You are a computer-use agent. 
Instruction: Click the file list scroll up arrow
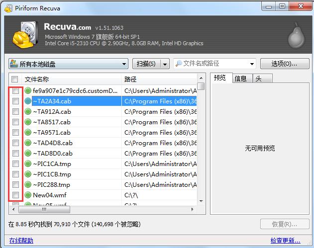tap(201, 78)
